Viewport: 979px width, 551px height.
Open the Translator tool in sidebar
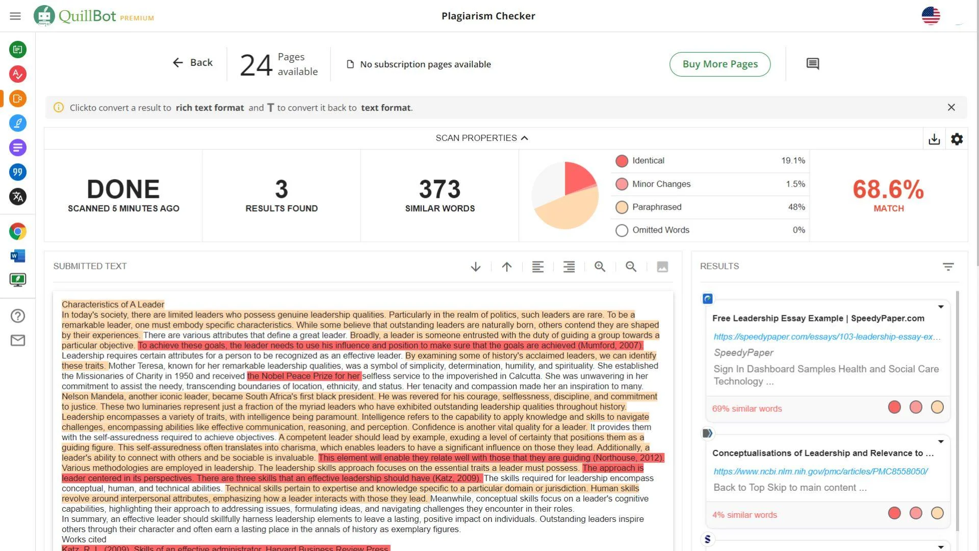tap(18, 196)
